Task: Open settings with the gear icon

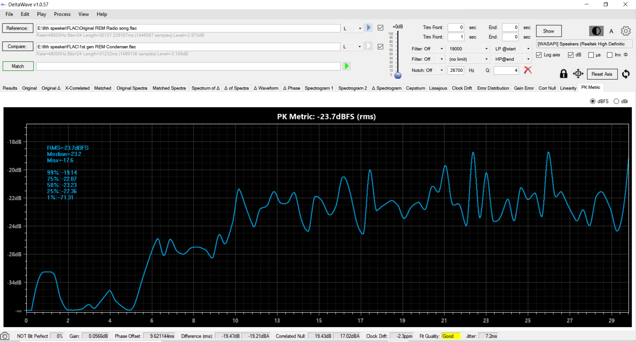Action: (626, 31)
